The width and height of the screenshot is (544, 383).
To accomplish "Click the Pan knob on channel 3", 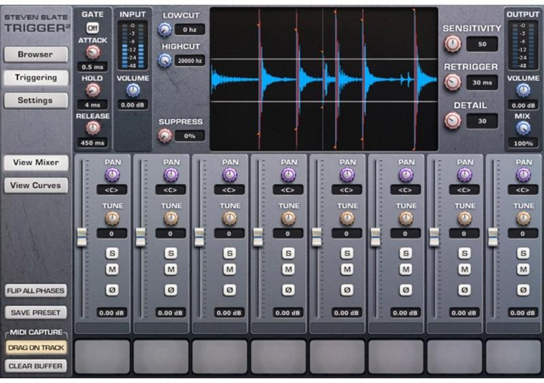I will tap(229, 175).
